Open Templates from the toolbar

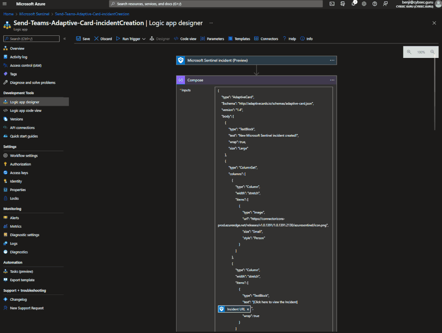pos(239,39)
